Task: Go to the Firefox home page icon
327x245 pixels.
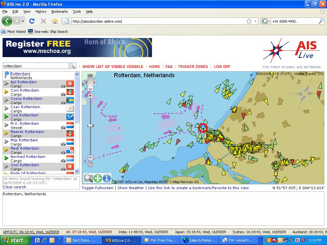Action: click(55, 21)
